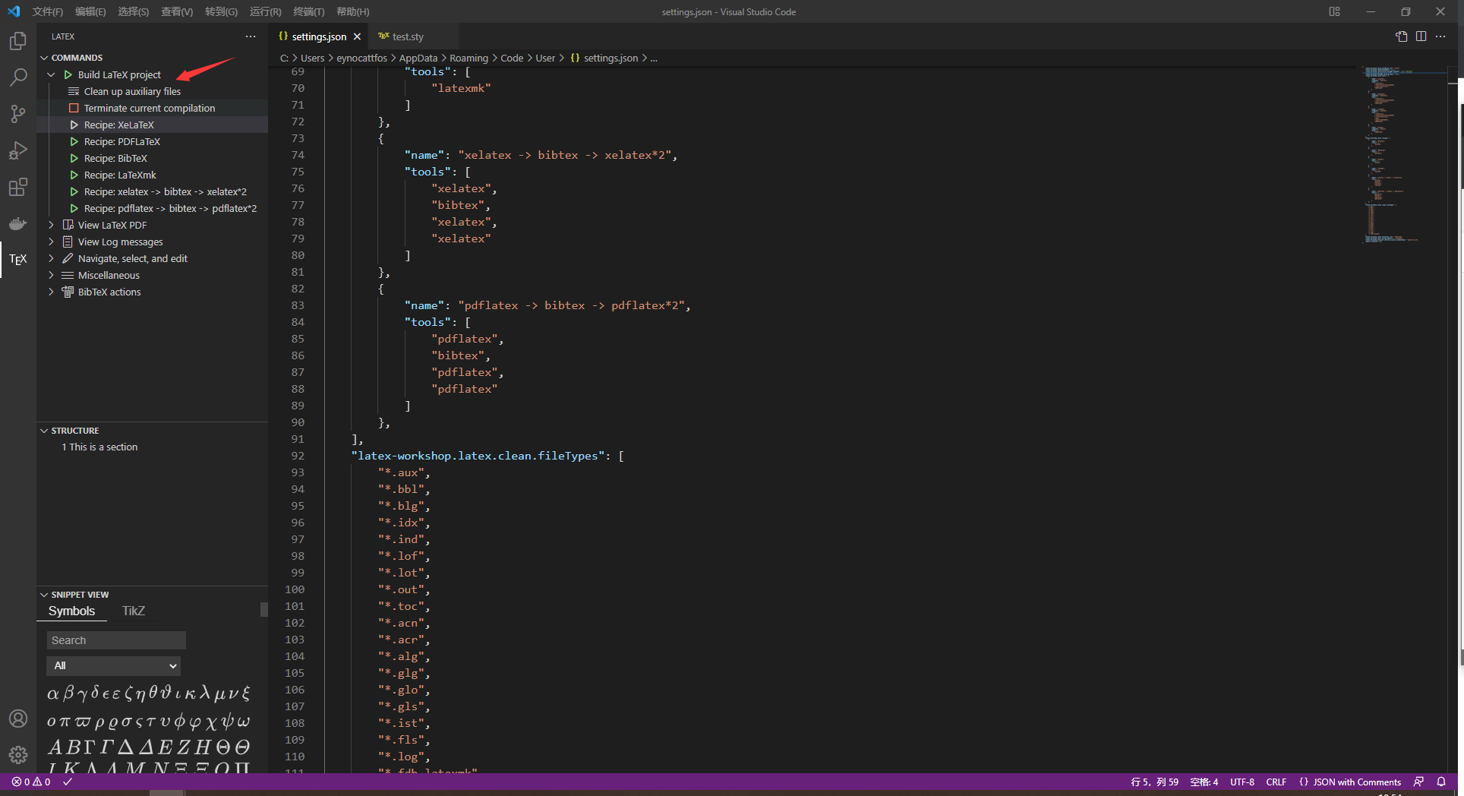This screenshot has width=1464, height=796.
Task: Run Recipe: XeLaTeX
Action: coord(118,125)
